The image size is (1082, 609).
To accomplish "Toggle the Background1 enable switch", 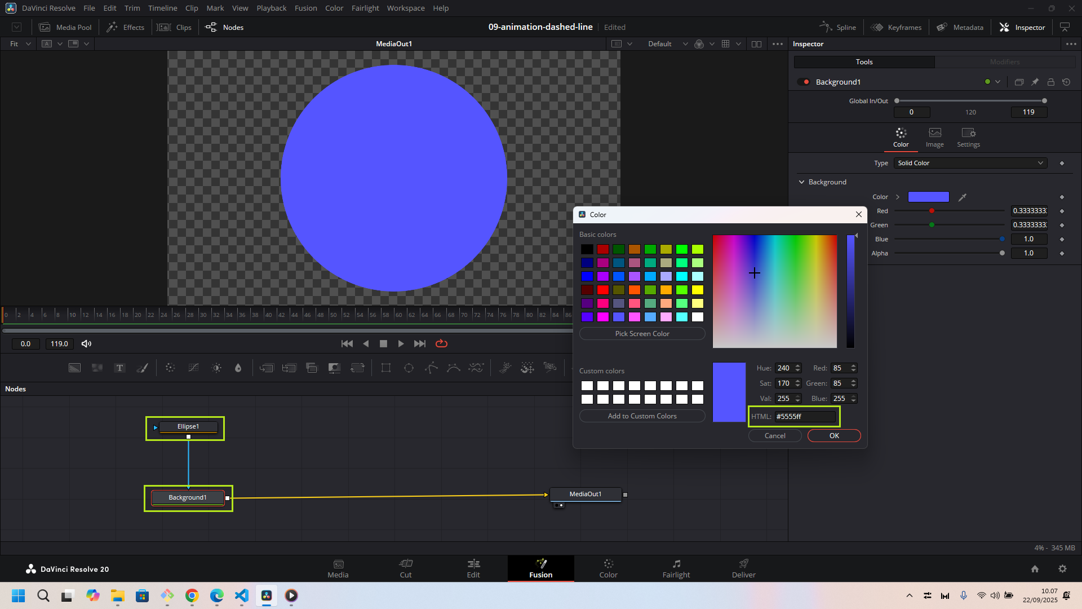I will [804, 82].
